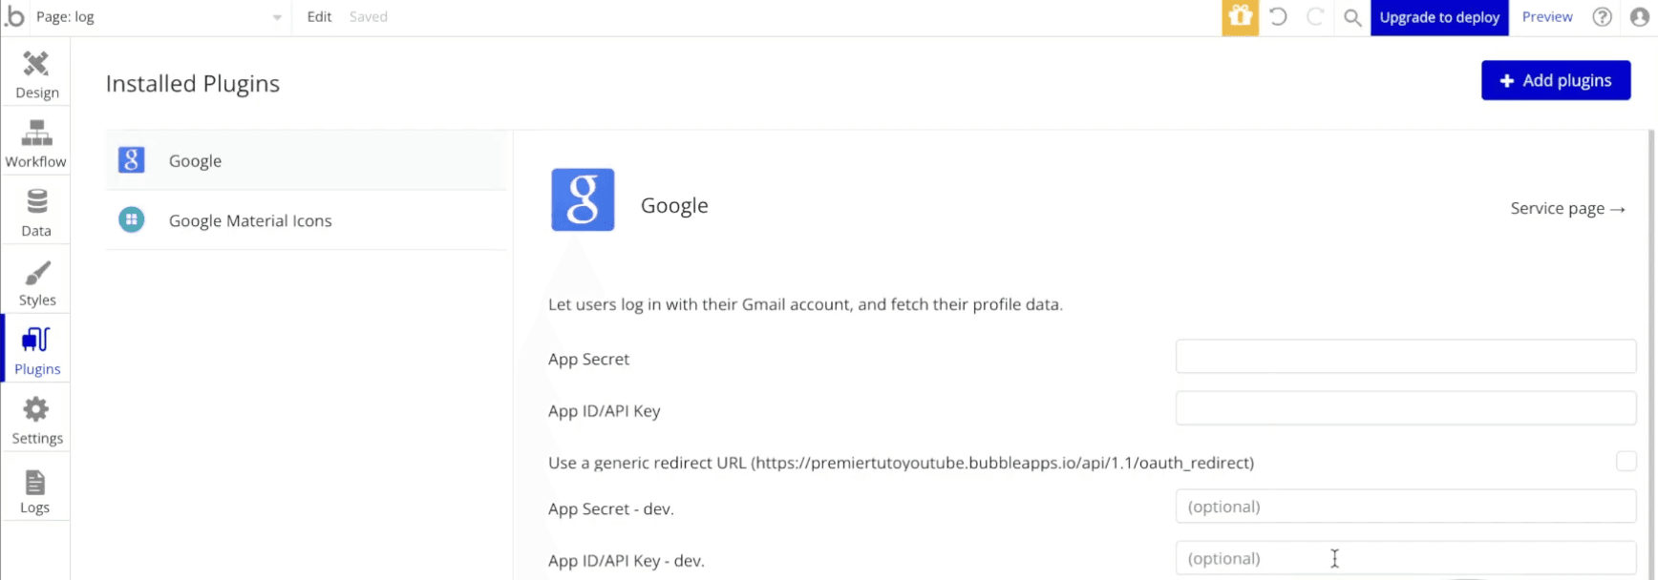The image size is (1658, 580).
Task: Open the help menu
Action: pyautogui.click(x=1602, y=16)
